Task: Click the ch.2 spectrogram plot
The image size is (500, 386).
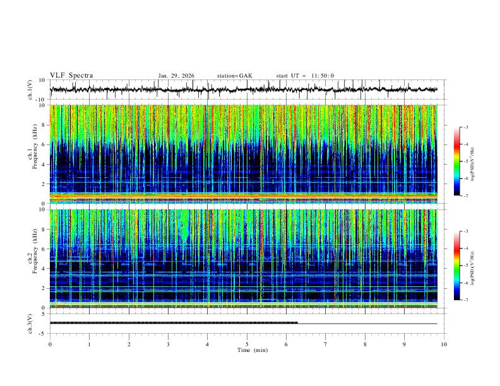Action: pyautogui.click(x=243, y=259)
